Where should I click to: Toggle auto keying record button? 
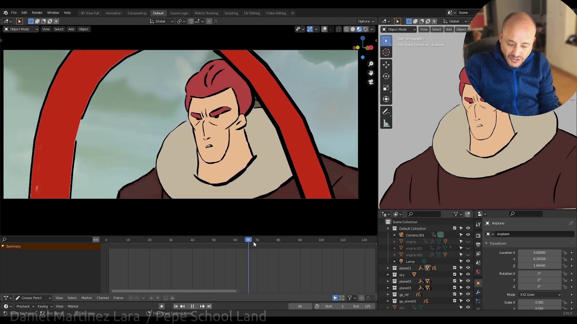click(161, 306)
